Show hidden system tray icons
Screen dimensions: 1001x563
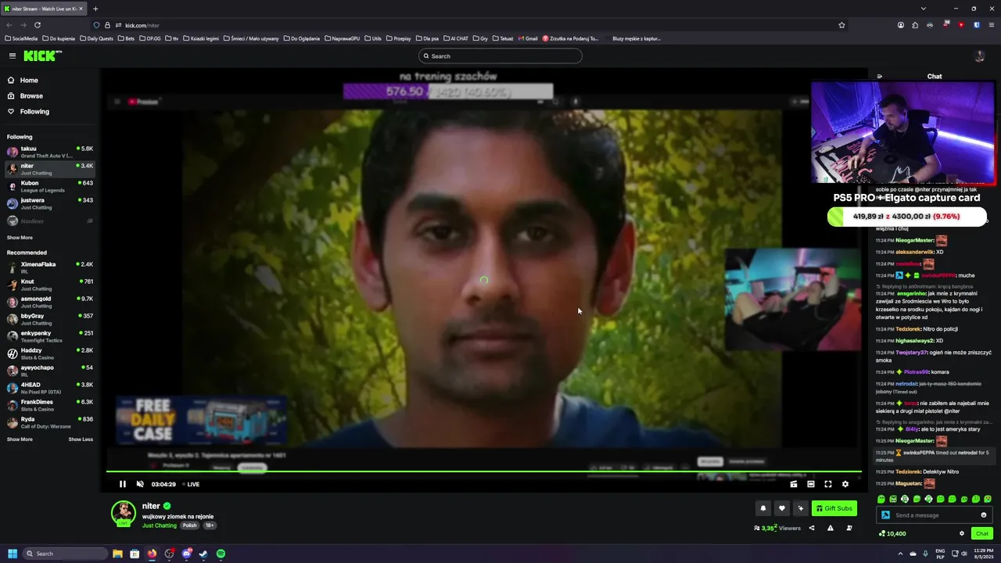coord(900,554)
